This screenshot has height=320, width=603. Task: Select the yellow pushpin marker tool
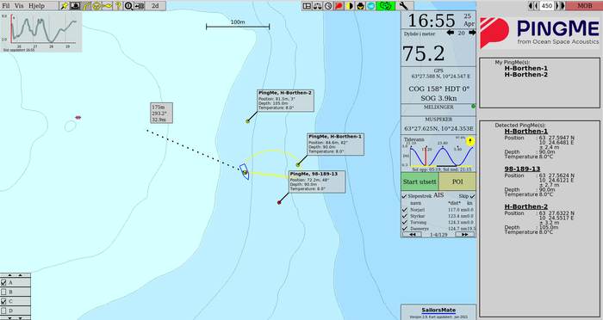click(x=65, y=6)
